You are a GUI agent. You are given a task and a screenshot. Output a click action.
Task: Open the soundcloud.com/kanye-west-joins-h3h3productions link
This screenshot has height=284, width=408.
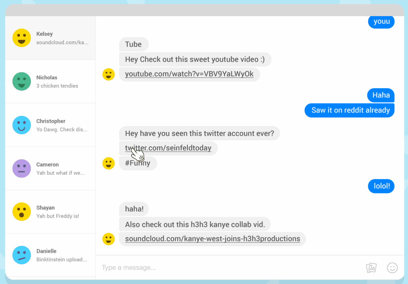pos(213,239)
